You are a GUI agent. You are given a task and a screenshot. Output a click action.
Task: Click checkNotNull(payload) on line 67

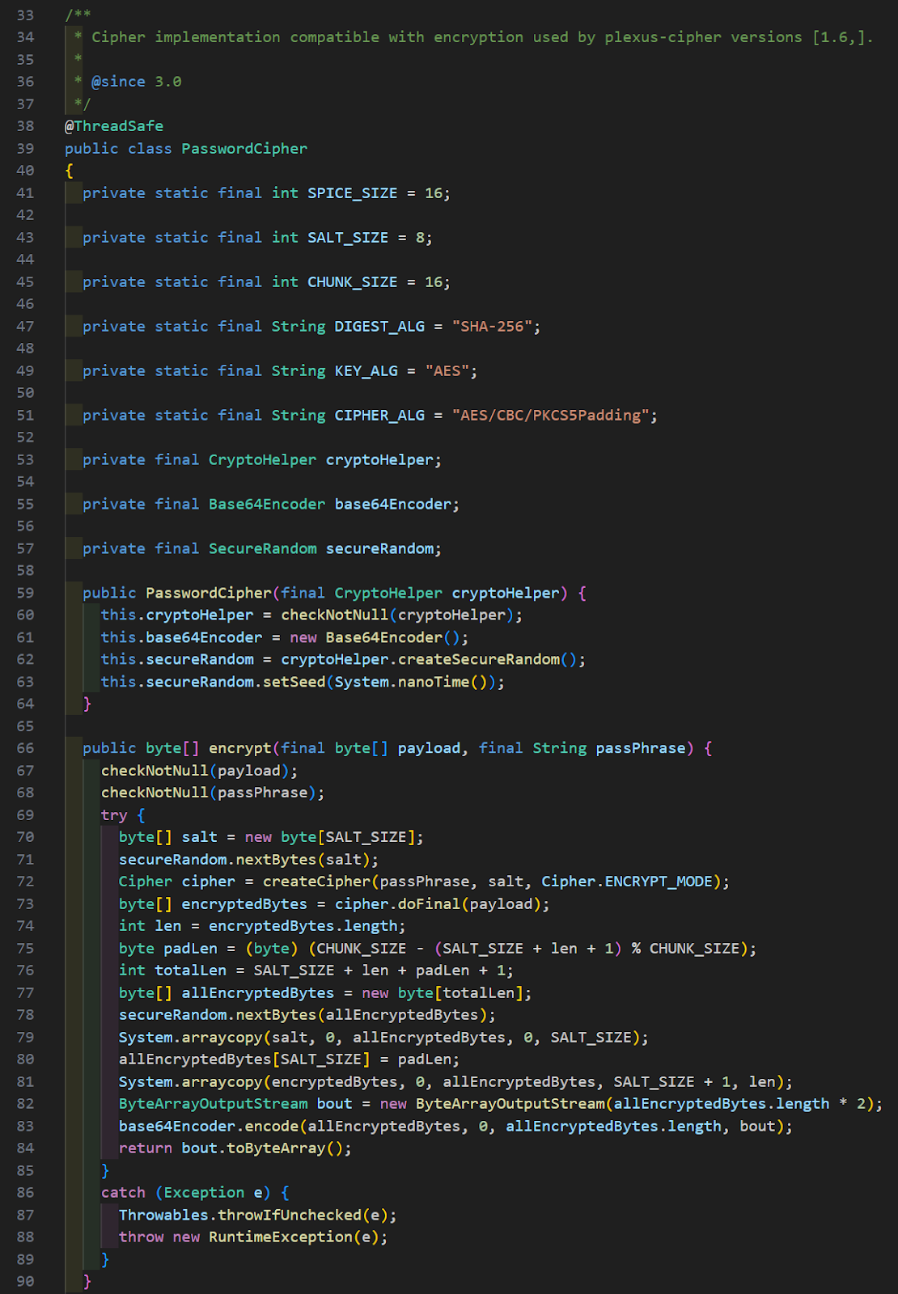[x=195, y=772]
